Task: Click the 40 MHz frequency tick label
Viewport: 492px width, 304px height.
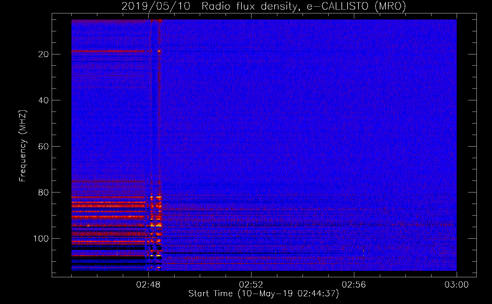Action: (44, 100)
